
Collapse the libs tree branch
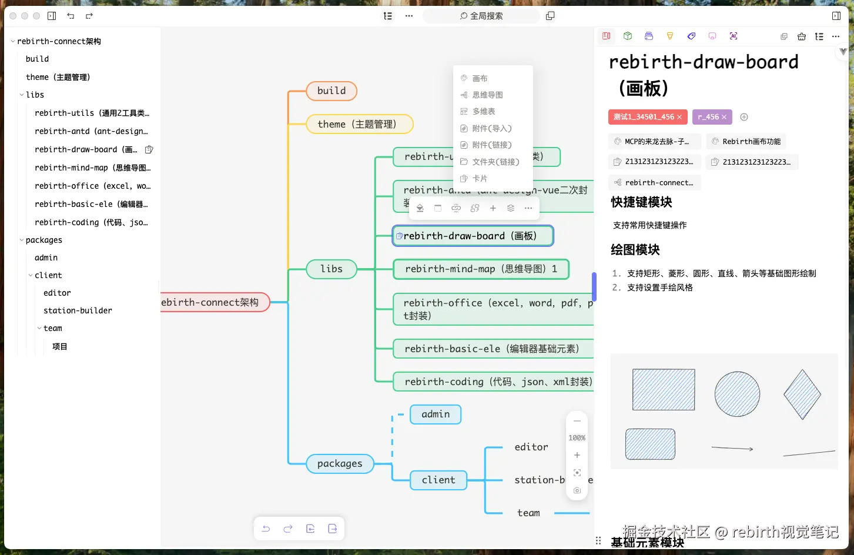tap(21, 95)
